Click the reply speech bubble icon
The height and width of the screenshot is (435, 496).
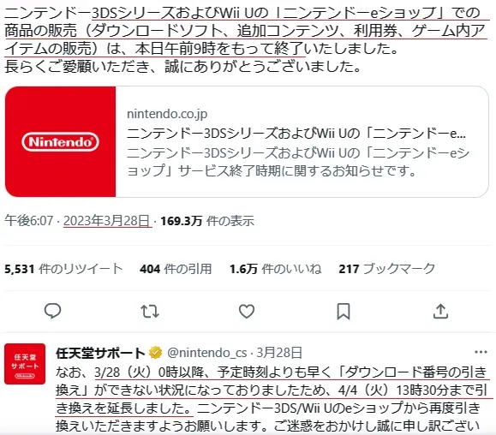click(x=52, y=311)
